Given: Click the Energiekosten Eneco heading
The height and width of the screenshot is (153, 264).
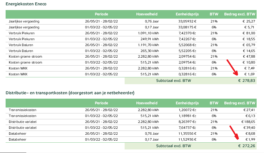Looking at the screenshot, I should [x=26, y=4].
